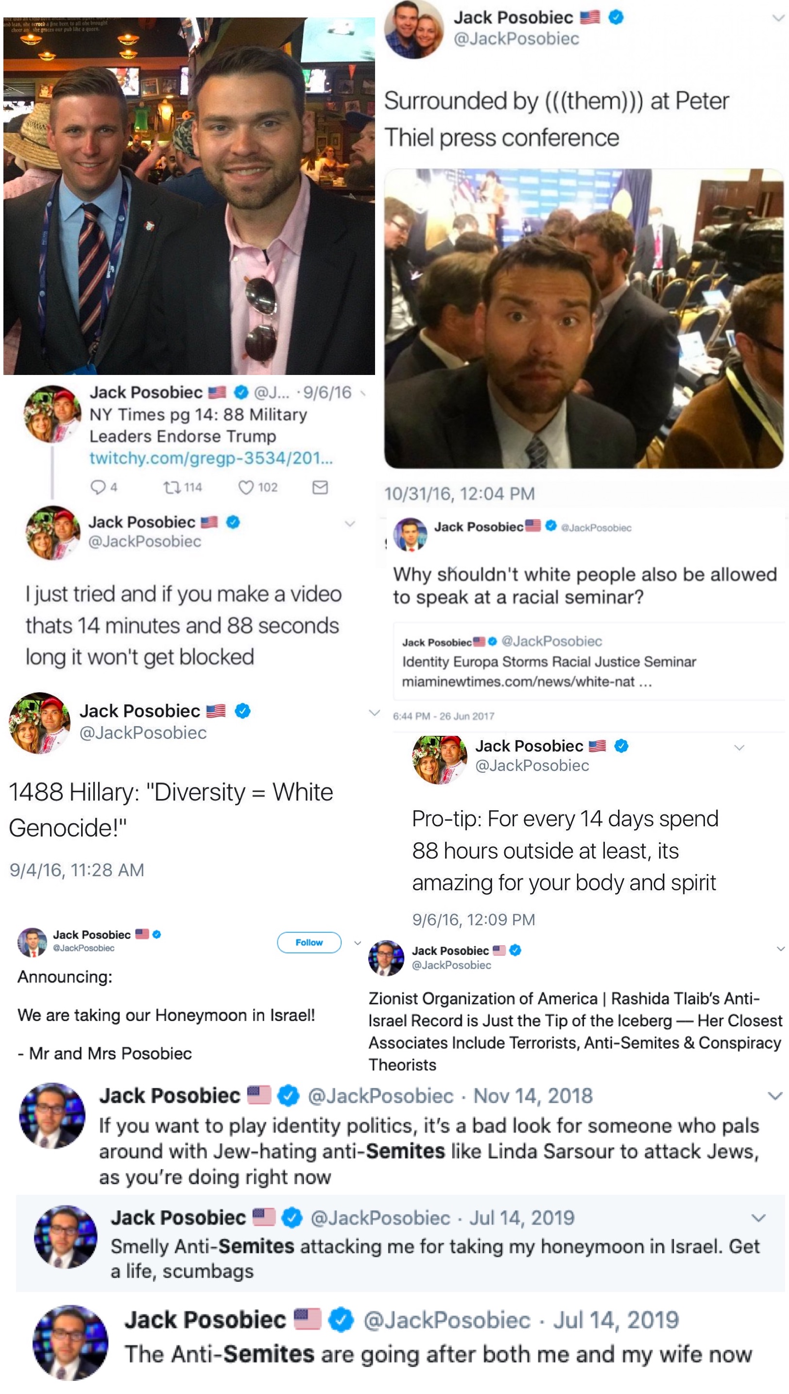Open chevron menu on 14 minutes video tweet
Viewport: 789px width, 1394px height.
350,524
